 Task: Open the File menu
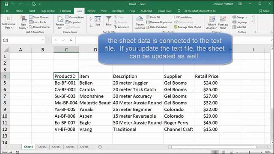click(6, 11)
